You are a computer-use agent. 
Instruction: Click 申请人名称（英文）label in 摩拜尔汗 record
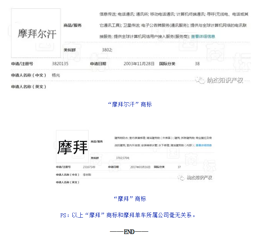tap(29, 87)
